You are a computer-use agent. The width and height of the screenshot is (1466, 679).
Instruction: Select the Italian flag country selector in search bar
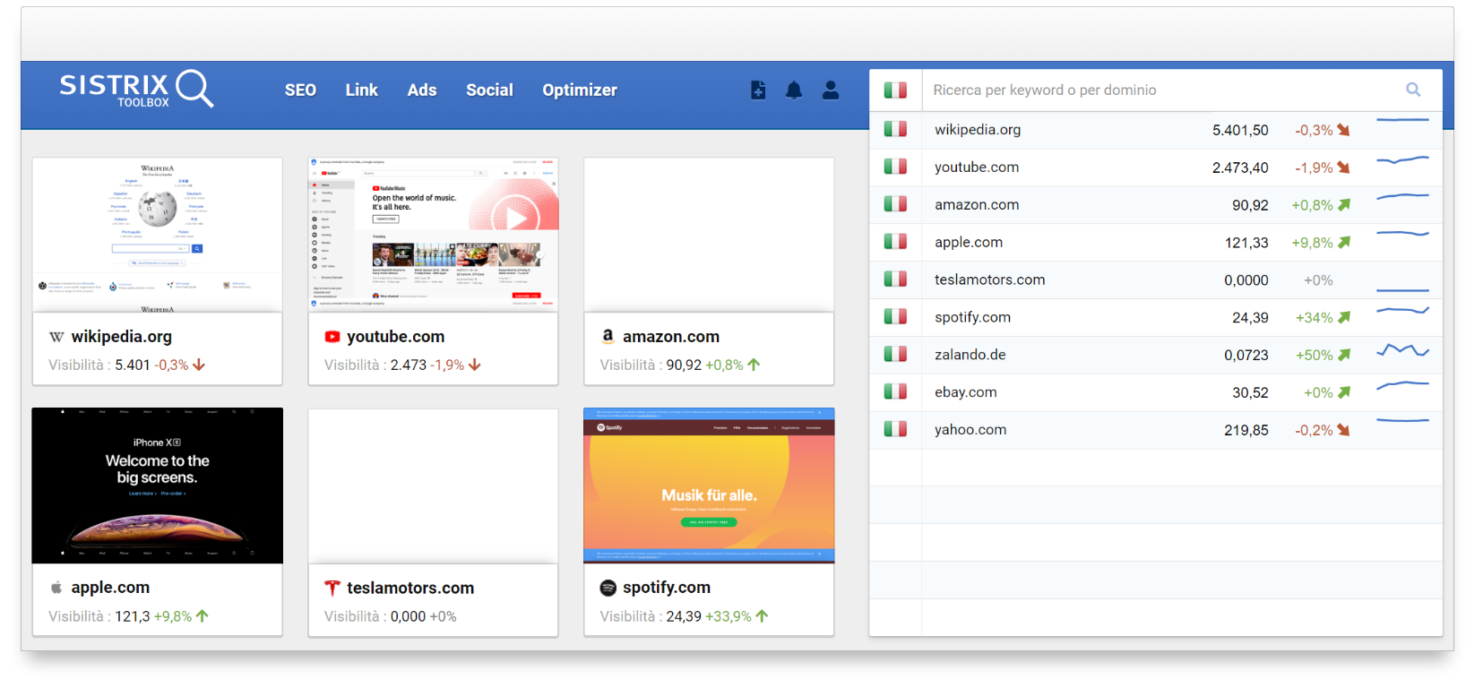coord(895,90)
